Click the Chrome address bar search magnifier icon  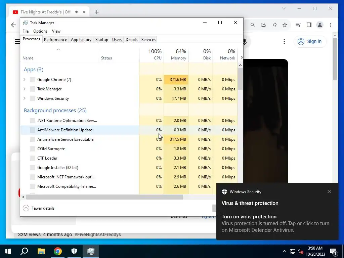click(253, 25)
